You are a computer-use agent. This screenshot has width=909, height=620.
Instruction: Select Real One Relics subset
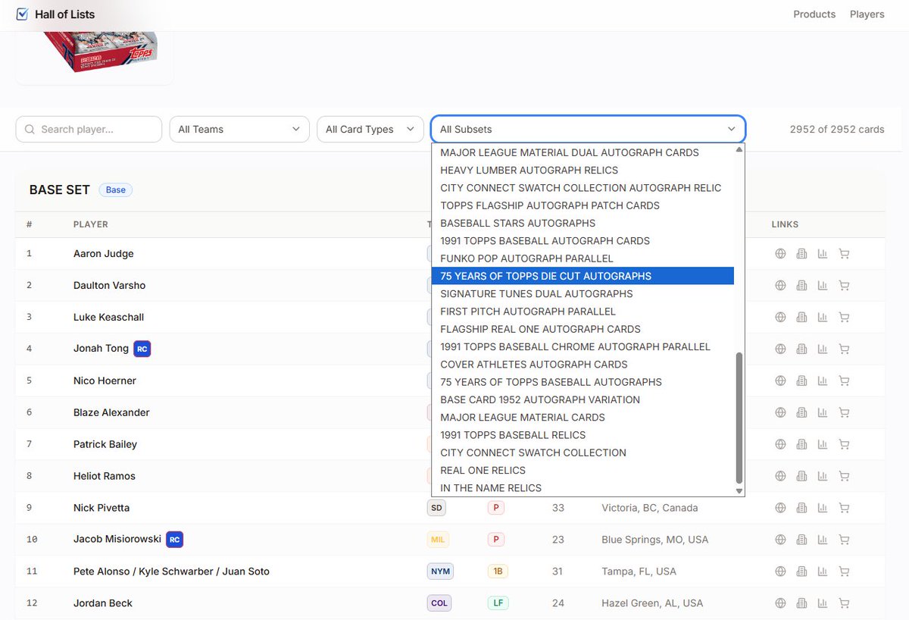583,470
